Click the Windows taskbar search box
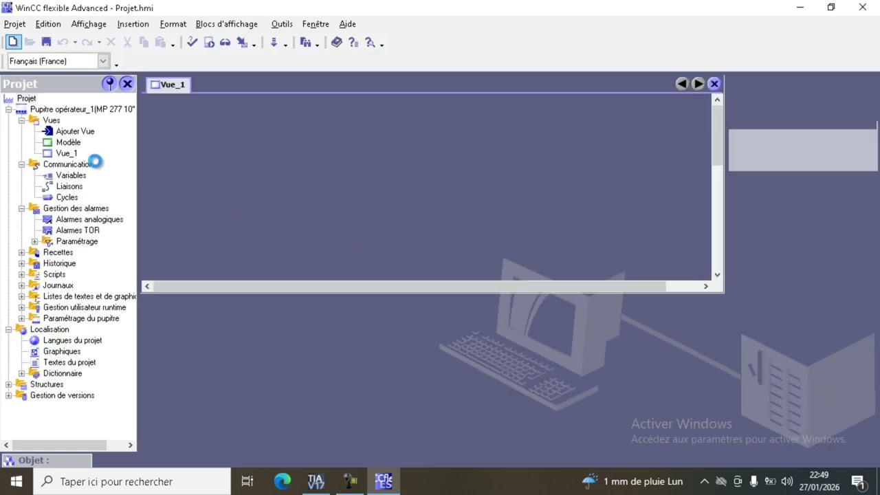This screenshot has width=880, height=495. (132, 481)
